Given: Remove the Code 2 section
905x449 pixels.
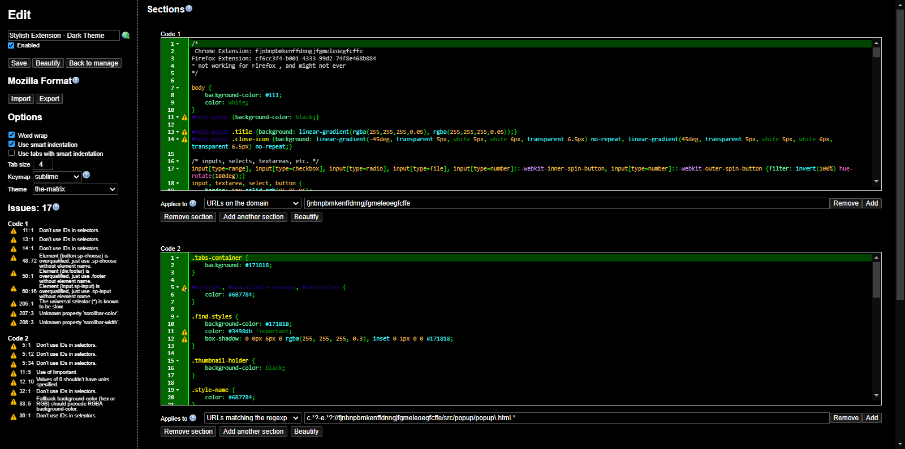Looking at the screenshot, I should pos(188,431).
